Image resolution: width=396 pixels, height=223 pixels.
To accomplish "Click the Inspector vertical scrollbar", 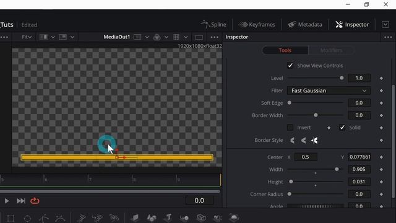I will (x=393, y=142).
